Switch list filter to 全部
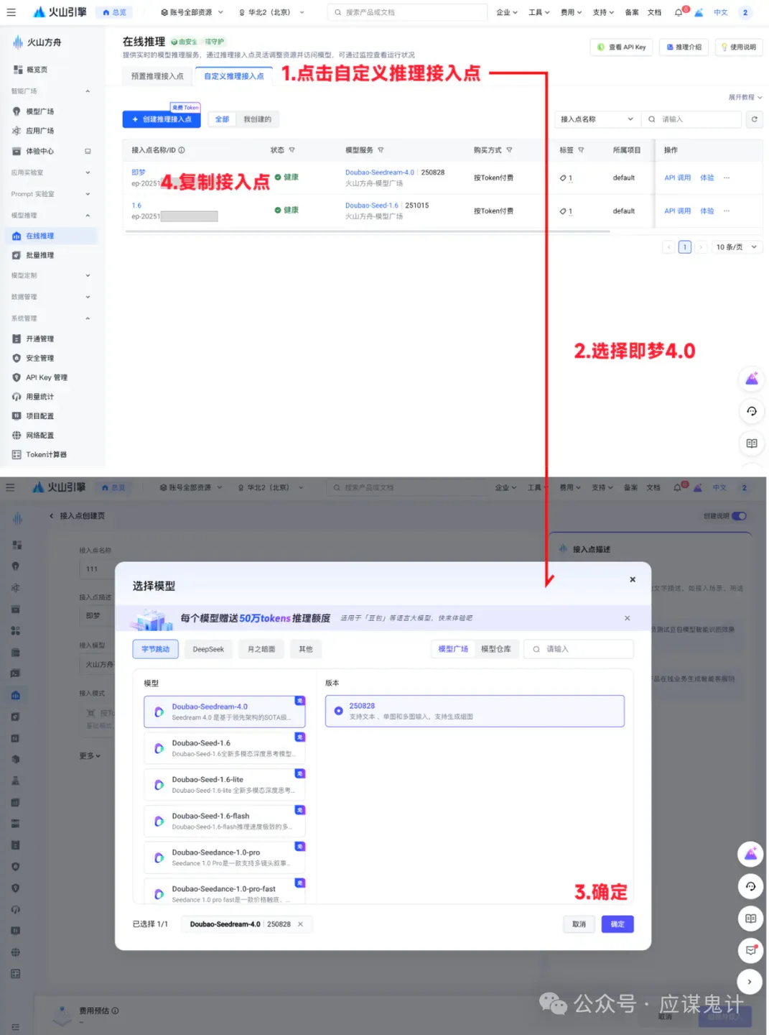769x1035 pixels. click(223, 119)
